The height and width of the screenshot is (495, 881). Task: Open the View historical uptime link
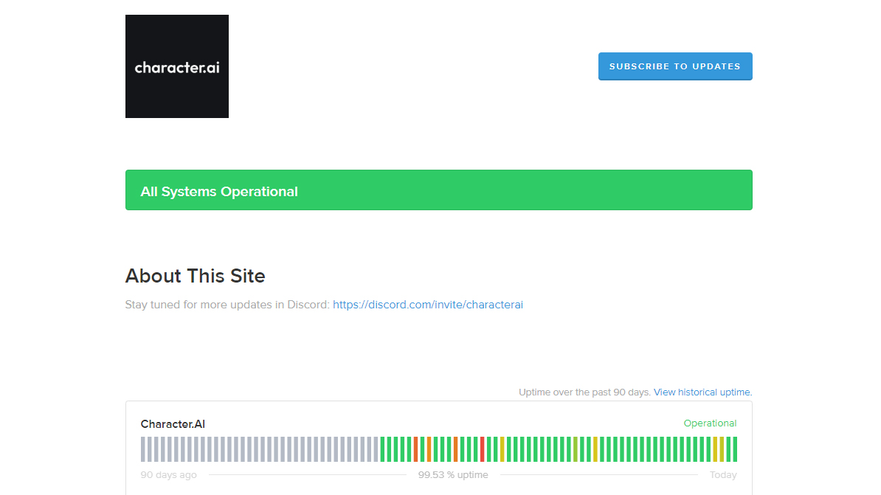pos(702,392)
